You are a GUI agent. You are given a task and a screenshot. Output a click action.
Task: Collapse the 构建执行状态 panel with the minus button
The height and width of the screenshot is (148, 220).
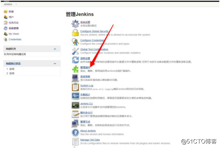(55, 63)
